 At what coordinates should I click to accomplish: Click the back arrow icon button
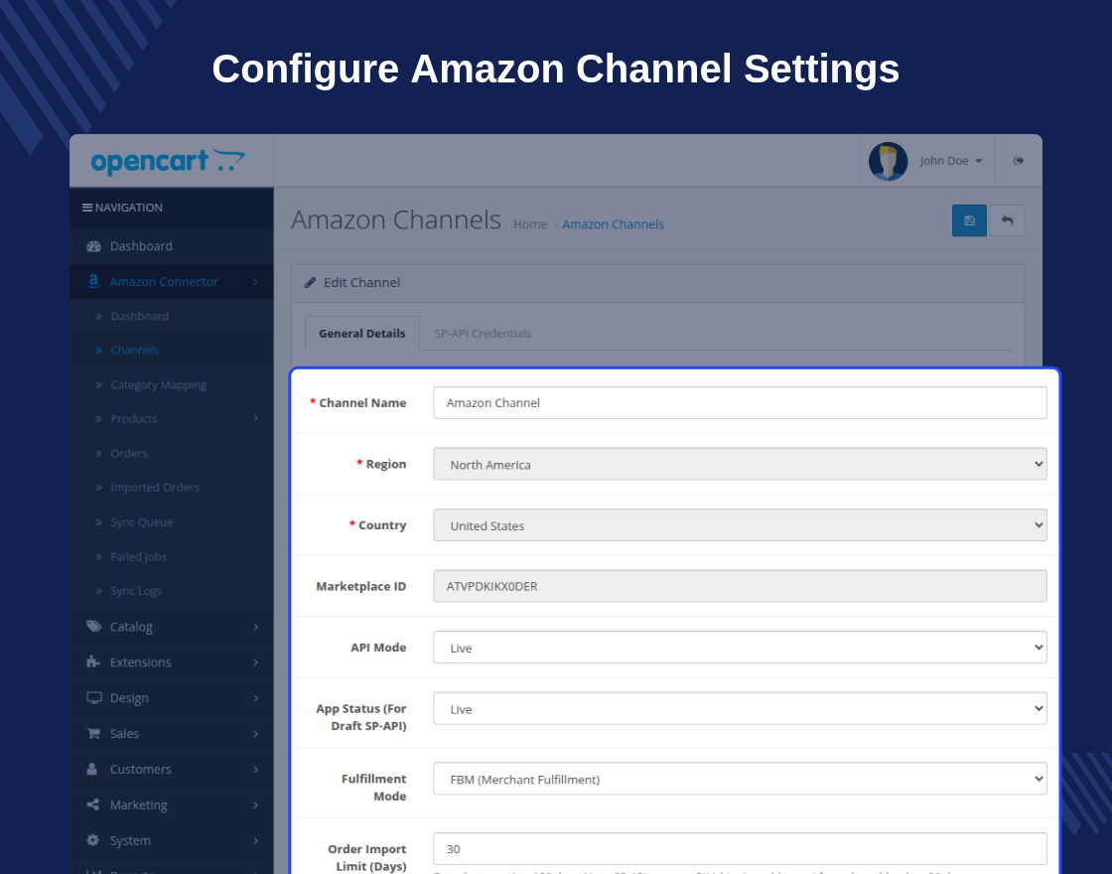1007,220
